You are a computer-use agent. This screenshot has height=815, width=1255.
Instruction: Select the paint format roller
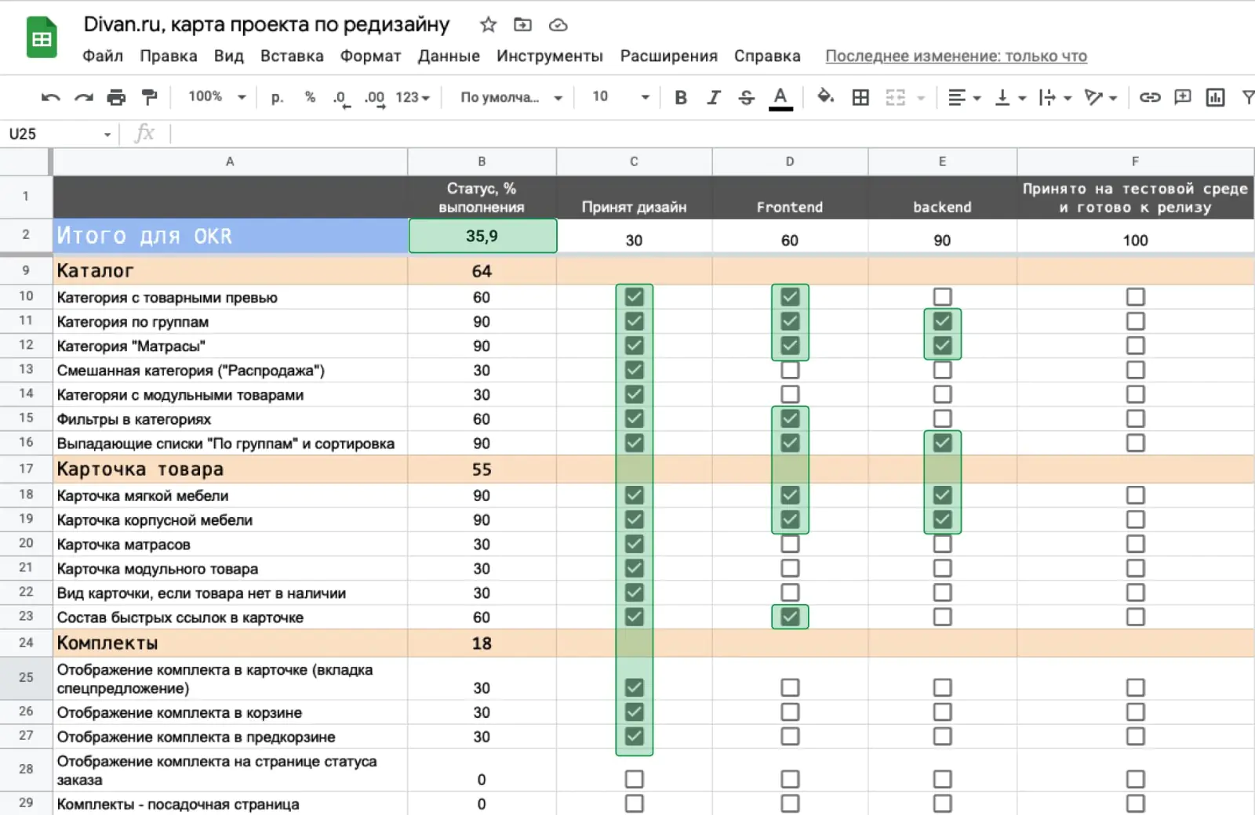click(x=149, y=97)
